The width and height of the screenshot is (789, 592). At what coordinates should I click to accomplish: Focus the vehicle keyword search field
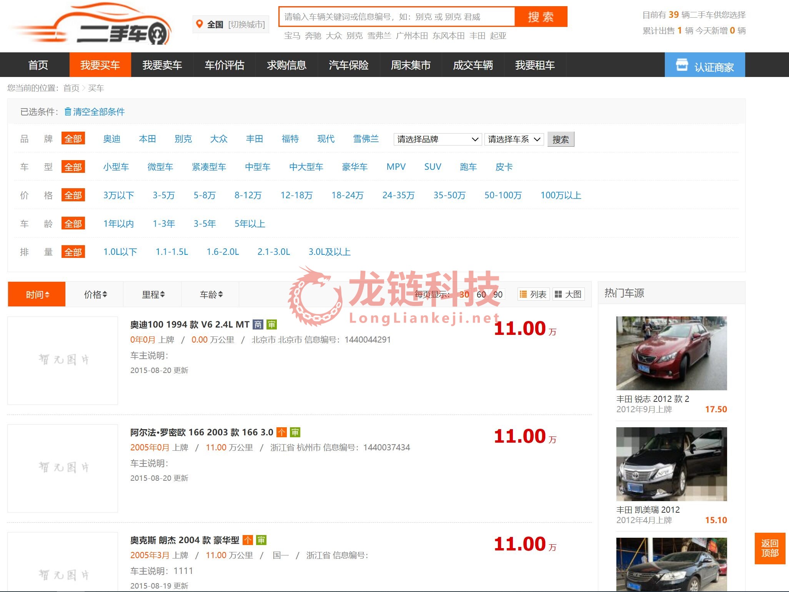(x=396, y=17)
